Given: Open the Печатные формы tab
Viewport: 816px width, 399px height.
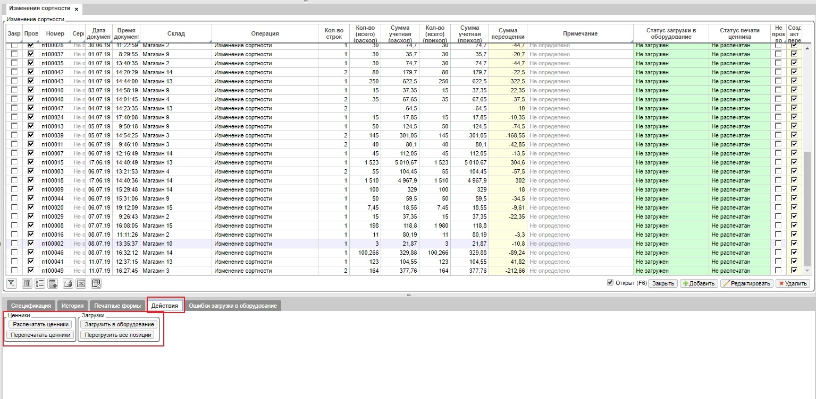Looking at the screenshot, I should pos(117,306).
